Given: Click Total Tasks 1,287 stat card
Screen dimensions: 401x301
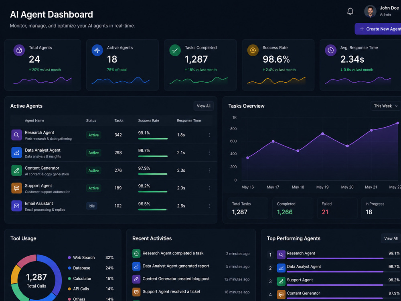Looking at the screenshot, I should (x=248, y=208).
